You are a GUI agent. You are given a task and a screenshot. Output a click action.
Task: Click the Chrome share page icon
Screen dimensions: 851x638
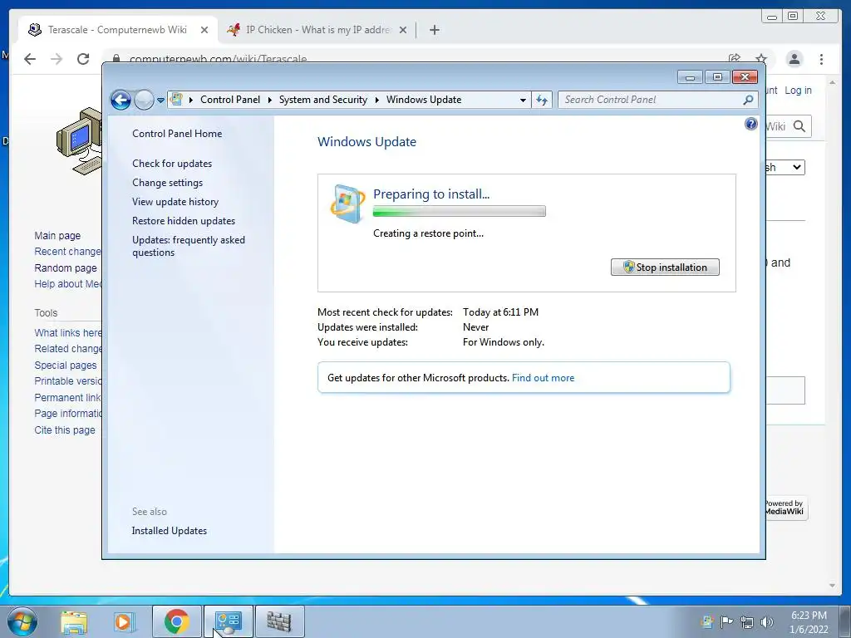point(735,59)
